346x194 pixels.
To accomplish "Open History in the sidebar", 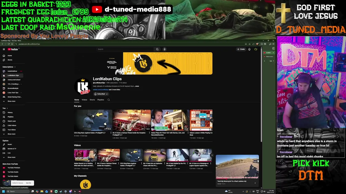I will tap(12, 112).
